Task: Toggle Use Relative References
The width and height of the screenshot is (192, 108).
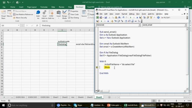Action: tap(23, 14)
